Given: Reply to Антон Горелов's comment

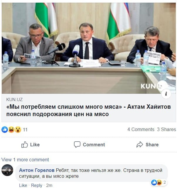Looking at the screenshot, I should (x=36, y=185).
